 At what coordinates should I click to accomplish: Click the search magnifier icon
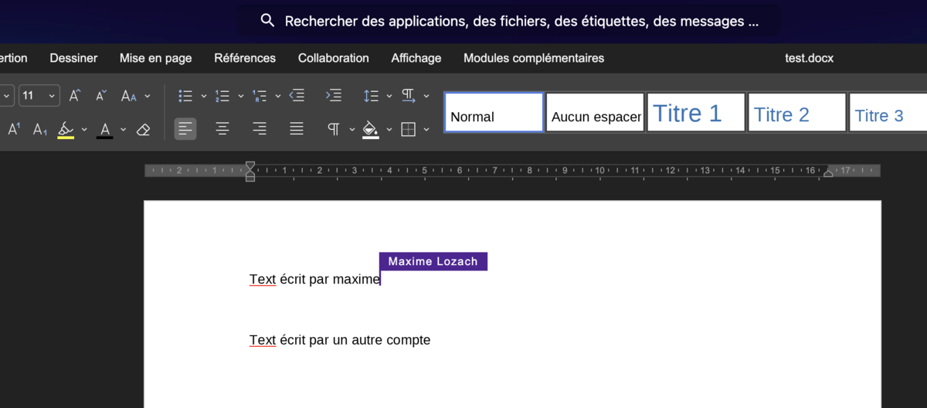tap(268, 21)
